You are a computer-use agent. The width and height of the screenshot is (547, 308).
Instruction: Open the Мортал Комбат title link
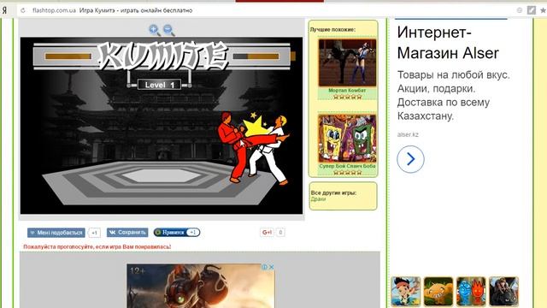point(347,90)
